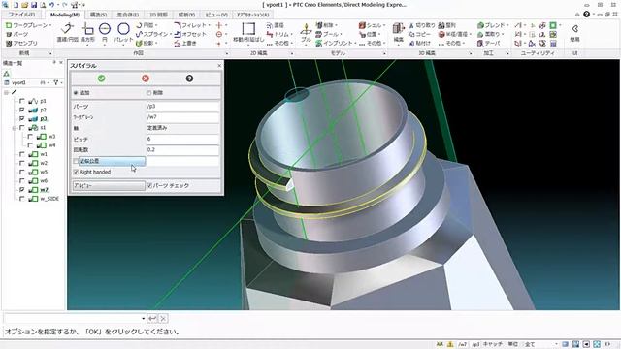Screen dimensions: 621x349
Task: Cancel the spiral with the red X icon
Action: [x=146, y=79]
